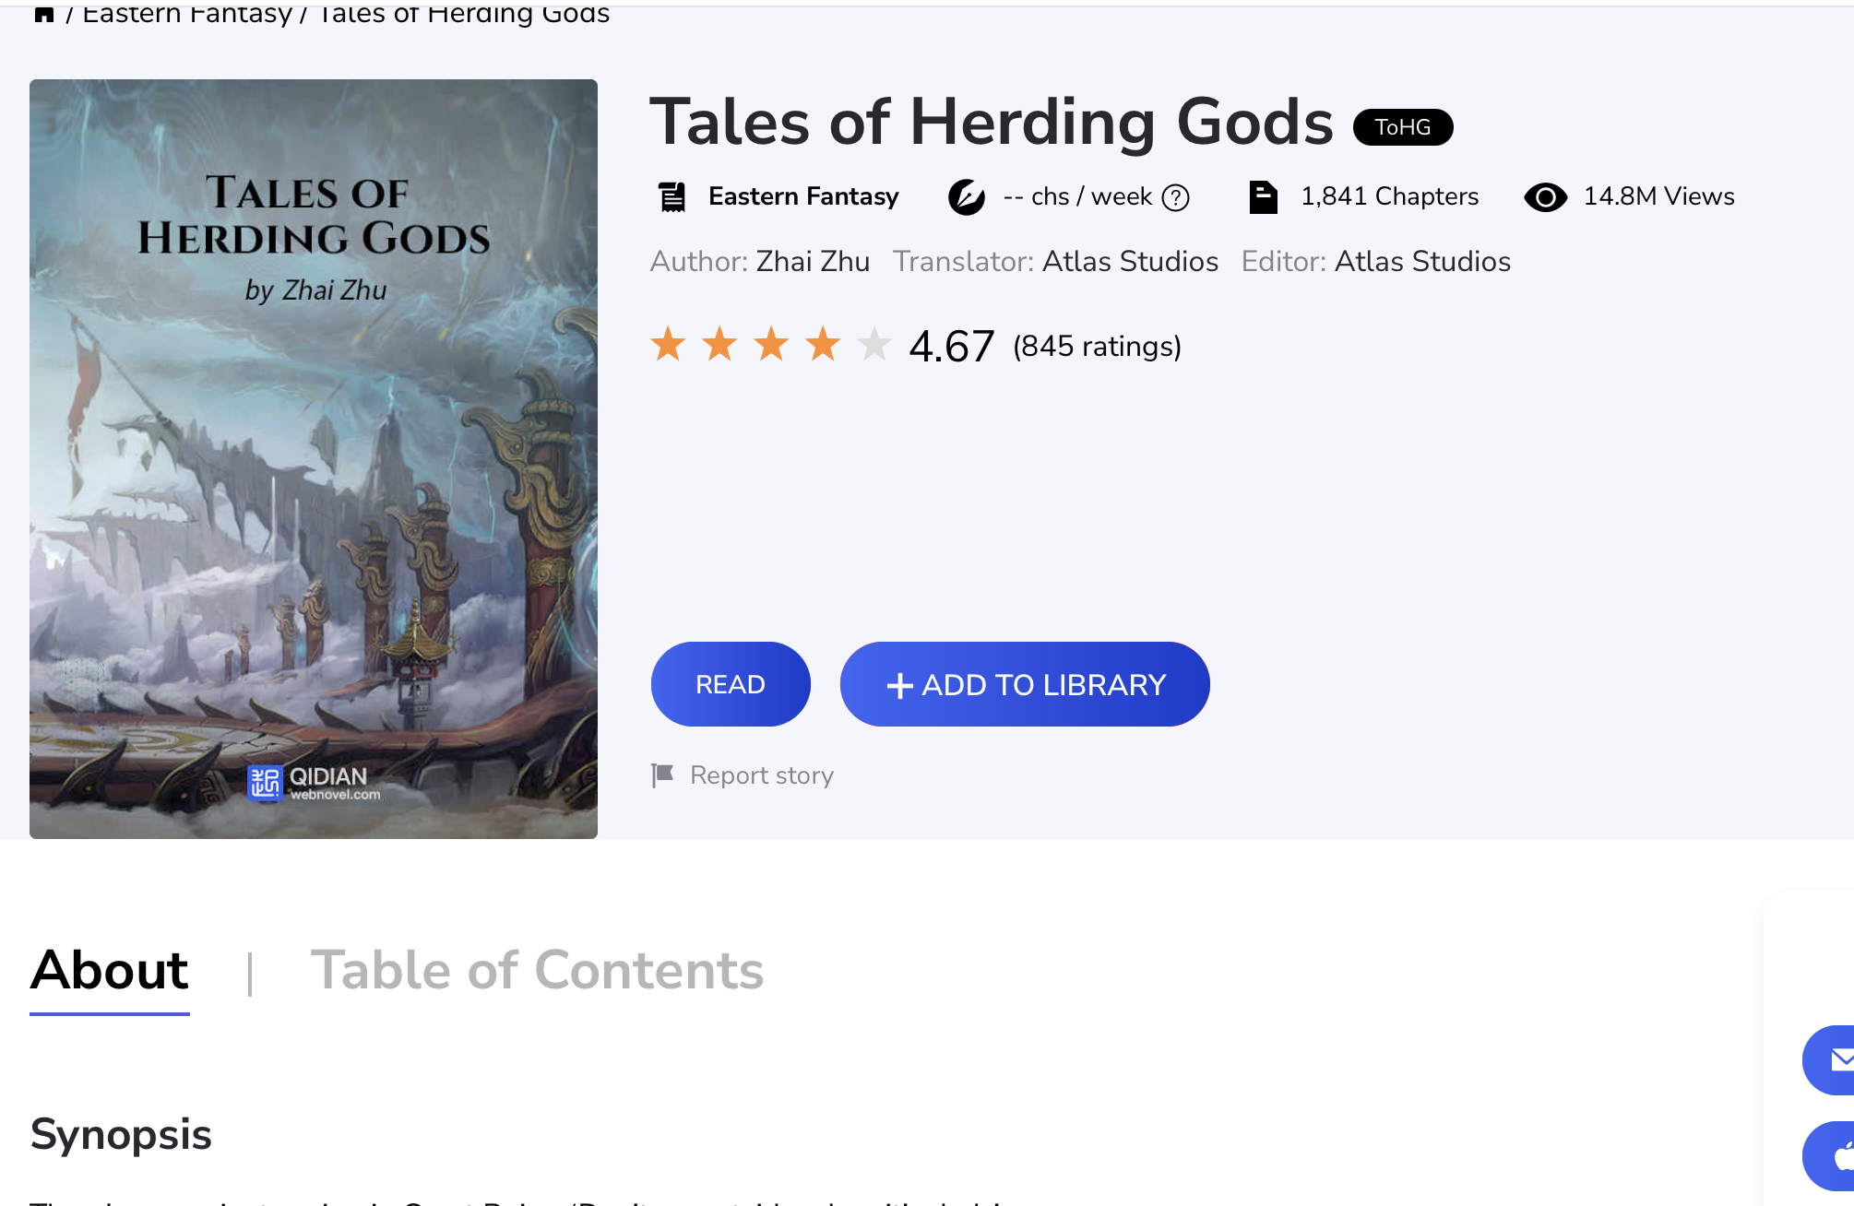The width and height of the screenshot is (1854, 1206).
Task: Open Eastern Fantasy breadcrumb link
Action: (x=187, y=13)
